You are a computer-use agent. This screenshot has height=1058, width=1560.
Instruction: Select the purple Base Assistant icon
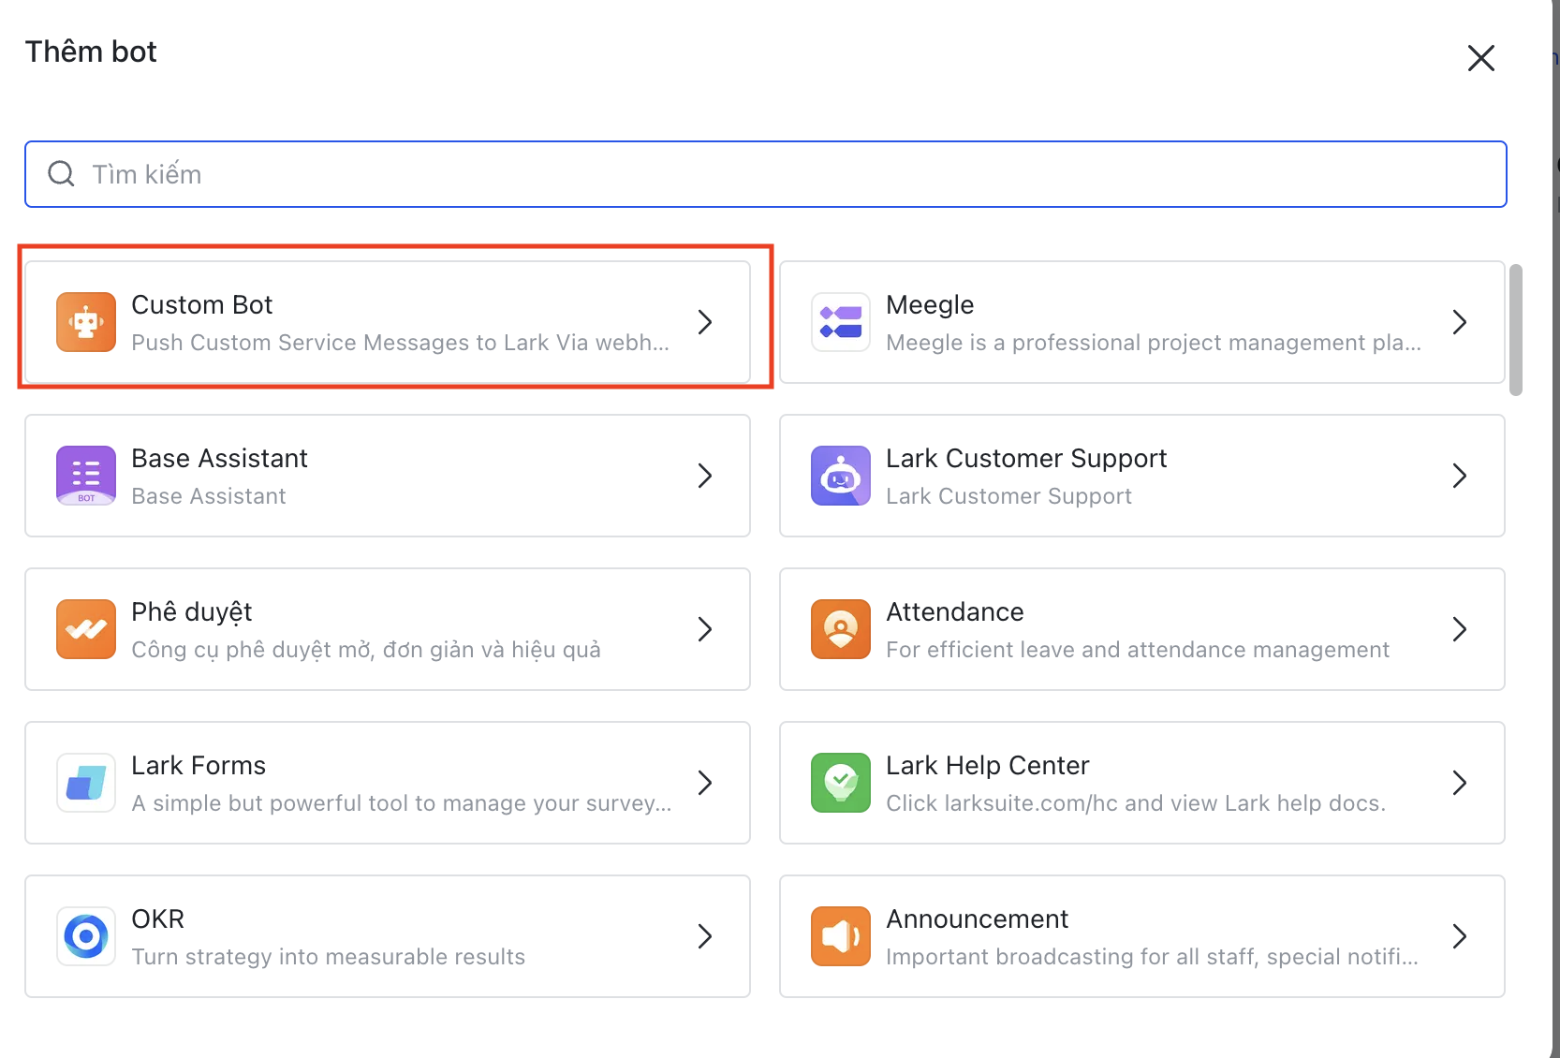86,476
